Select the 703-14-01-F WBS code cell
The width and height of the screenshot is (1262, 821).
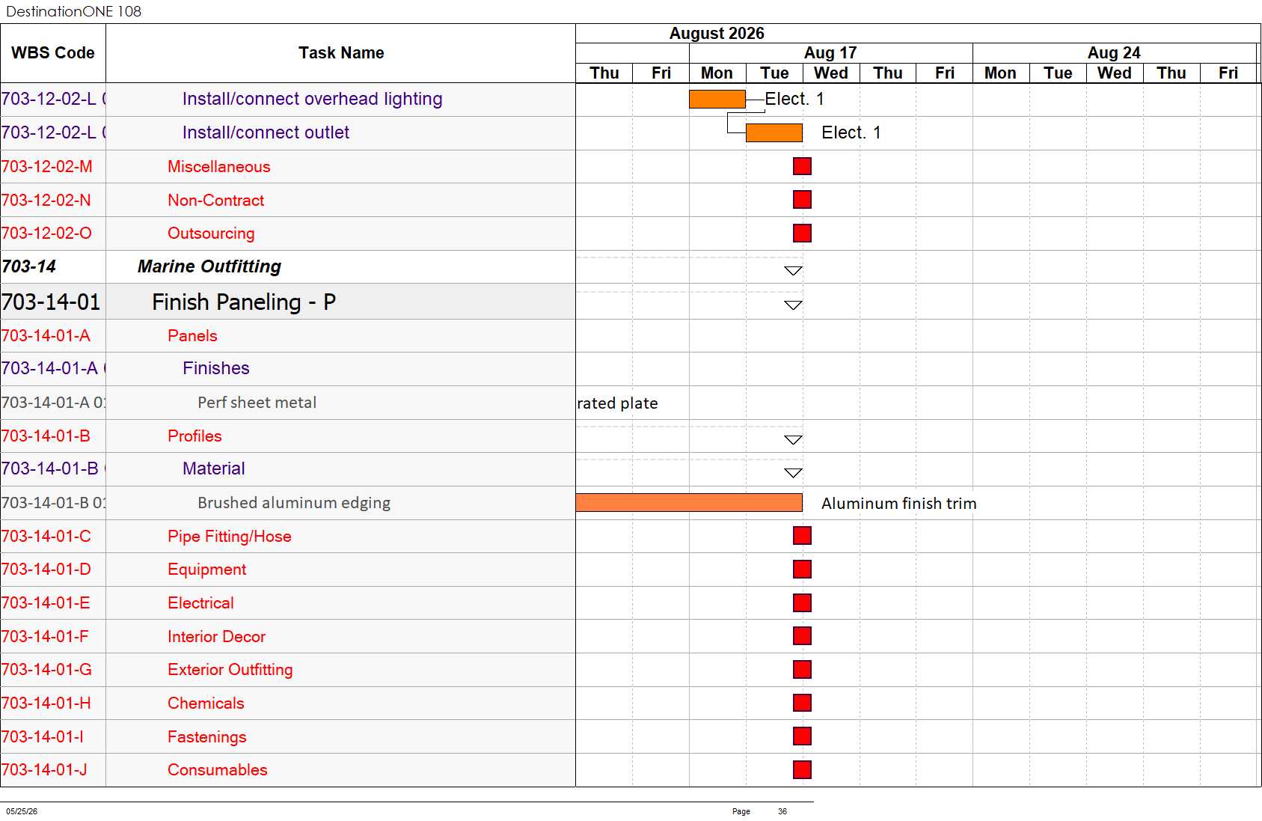tap(53, 636)
